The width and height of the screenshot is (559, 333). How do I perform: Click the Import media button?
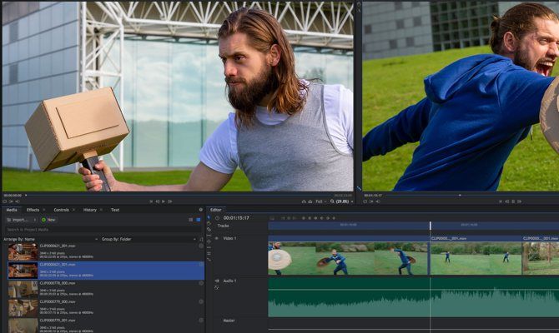[18, 220]
